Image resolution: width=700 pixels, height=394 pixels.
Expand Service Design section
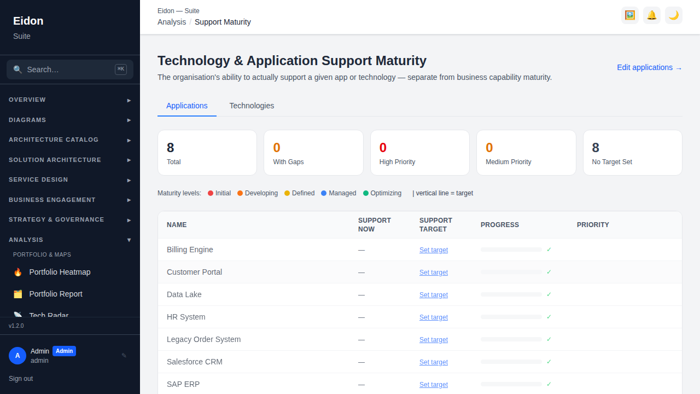coord(70,179)
